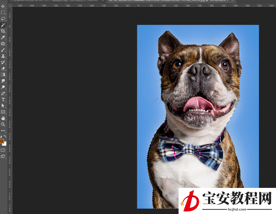
Task: Open the brown foreground color picker
Action: 2,141
